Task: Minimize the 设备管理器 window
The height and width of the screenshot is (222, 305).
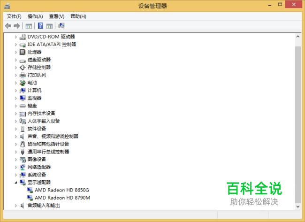Action: [270, 5]
